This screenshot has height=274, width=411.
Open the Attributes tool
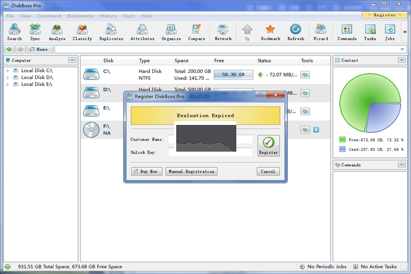[x=142, y=32]
